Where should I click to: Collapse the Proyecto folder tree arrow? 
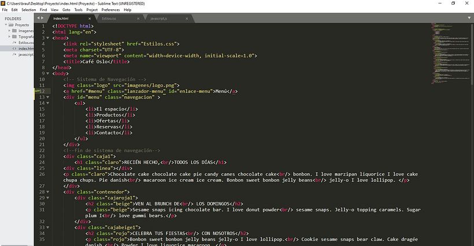(x=6, y=25)
